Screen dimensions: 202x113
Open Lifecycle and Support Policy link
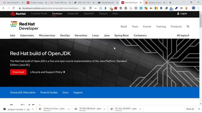pyautogui.click(x=48, y=72)
